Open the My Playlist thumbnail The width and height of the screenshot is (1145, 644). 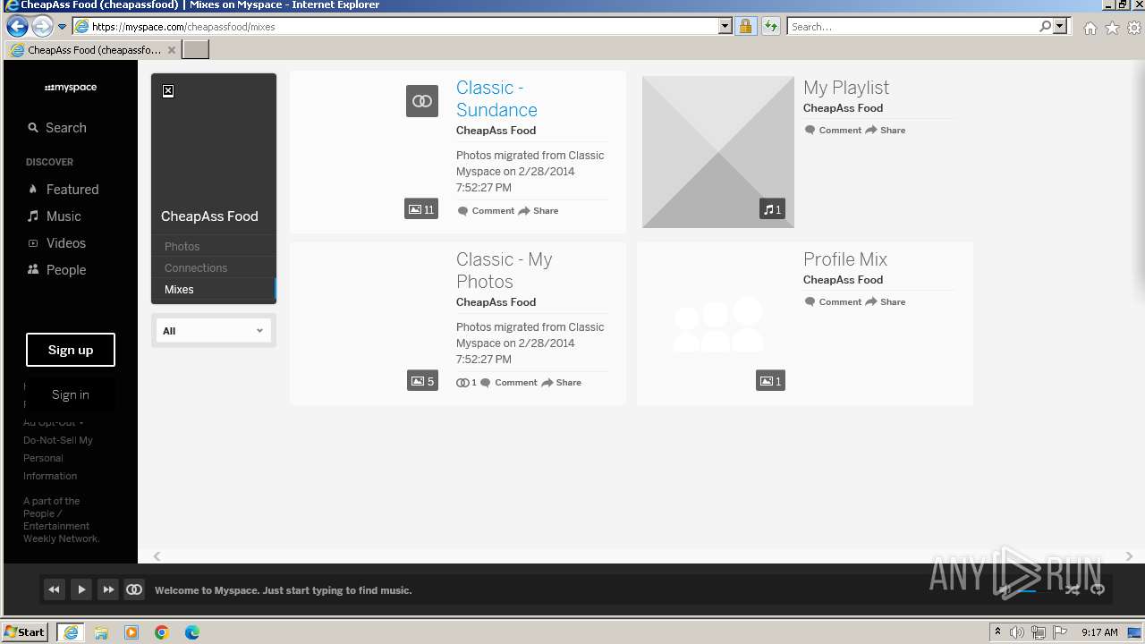[718, 152]
